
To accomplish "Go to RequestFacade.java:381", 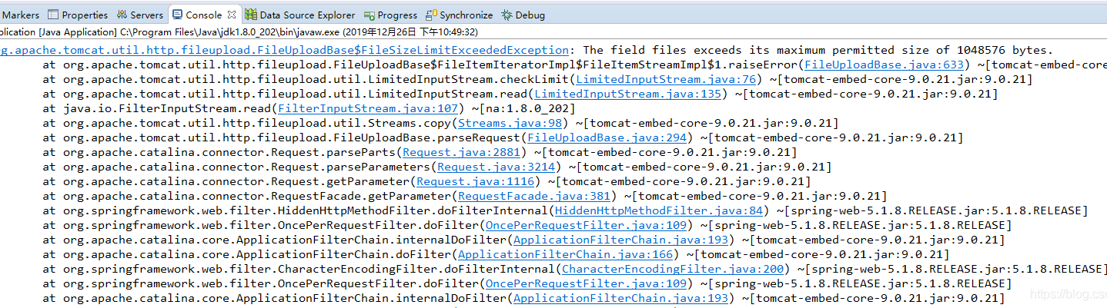I will pos(533,197).
